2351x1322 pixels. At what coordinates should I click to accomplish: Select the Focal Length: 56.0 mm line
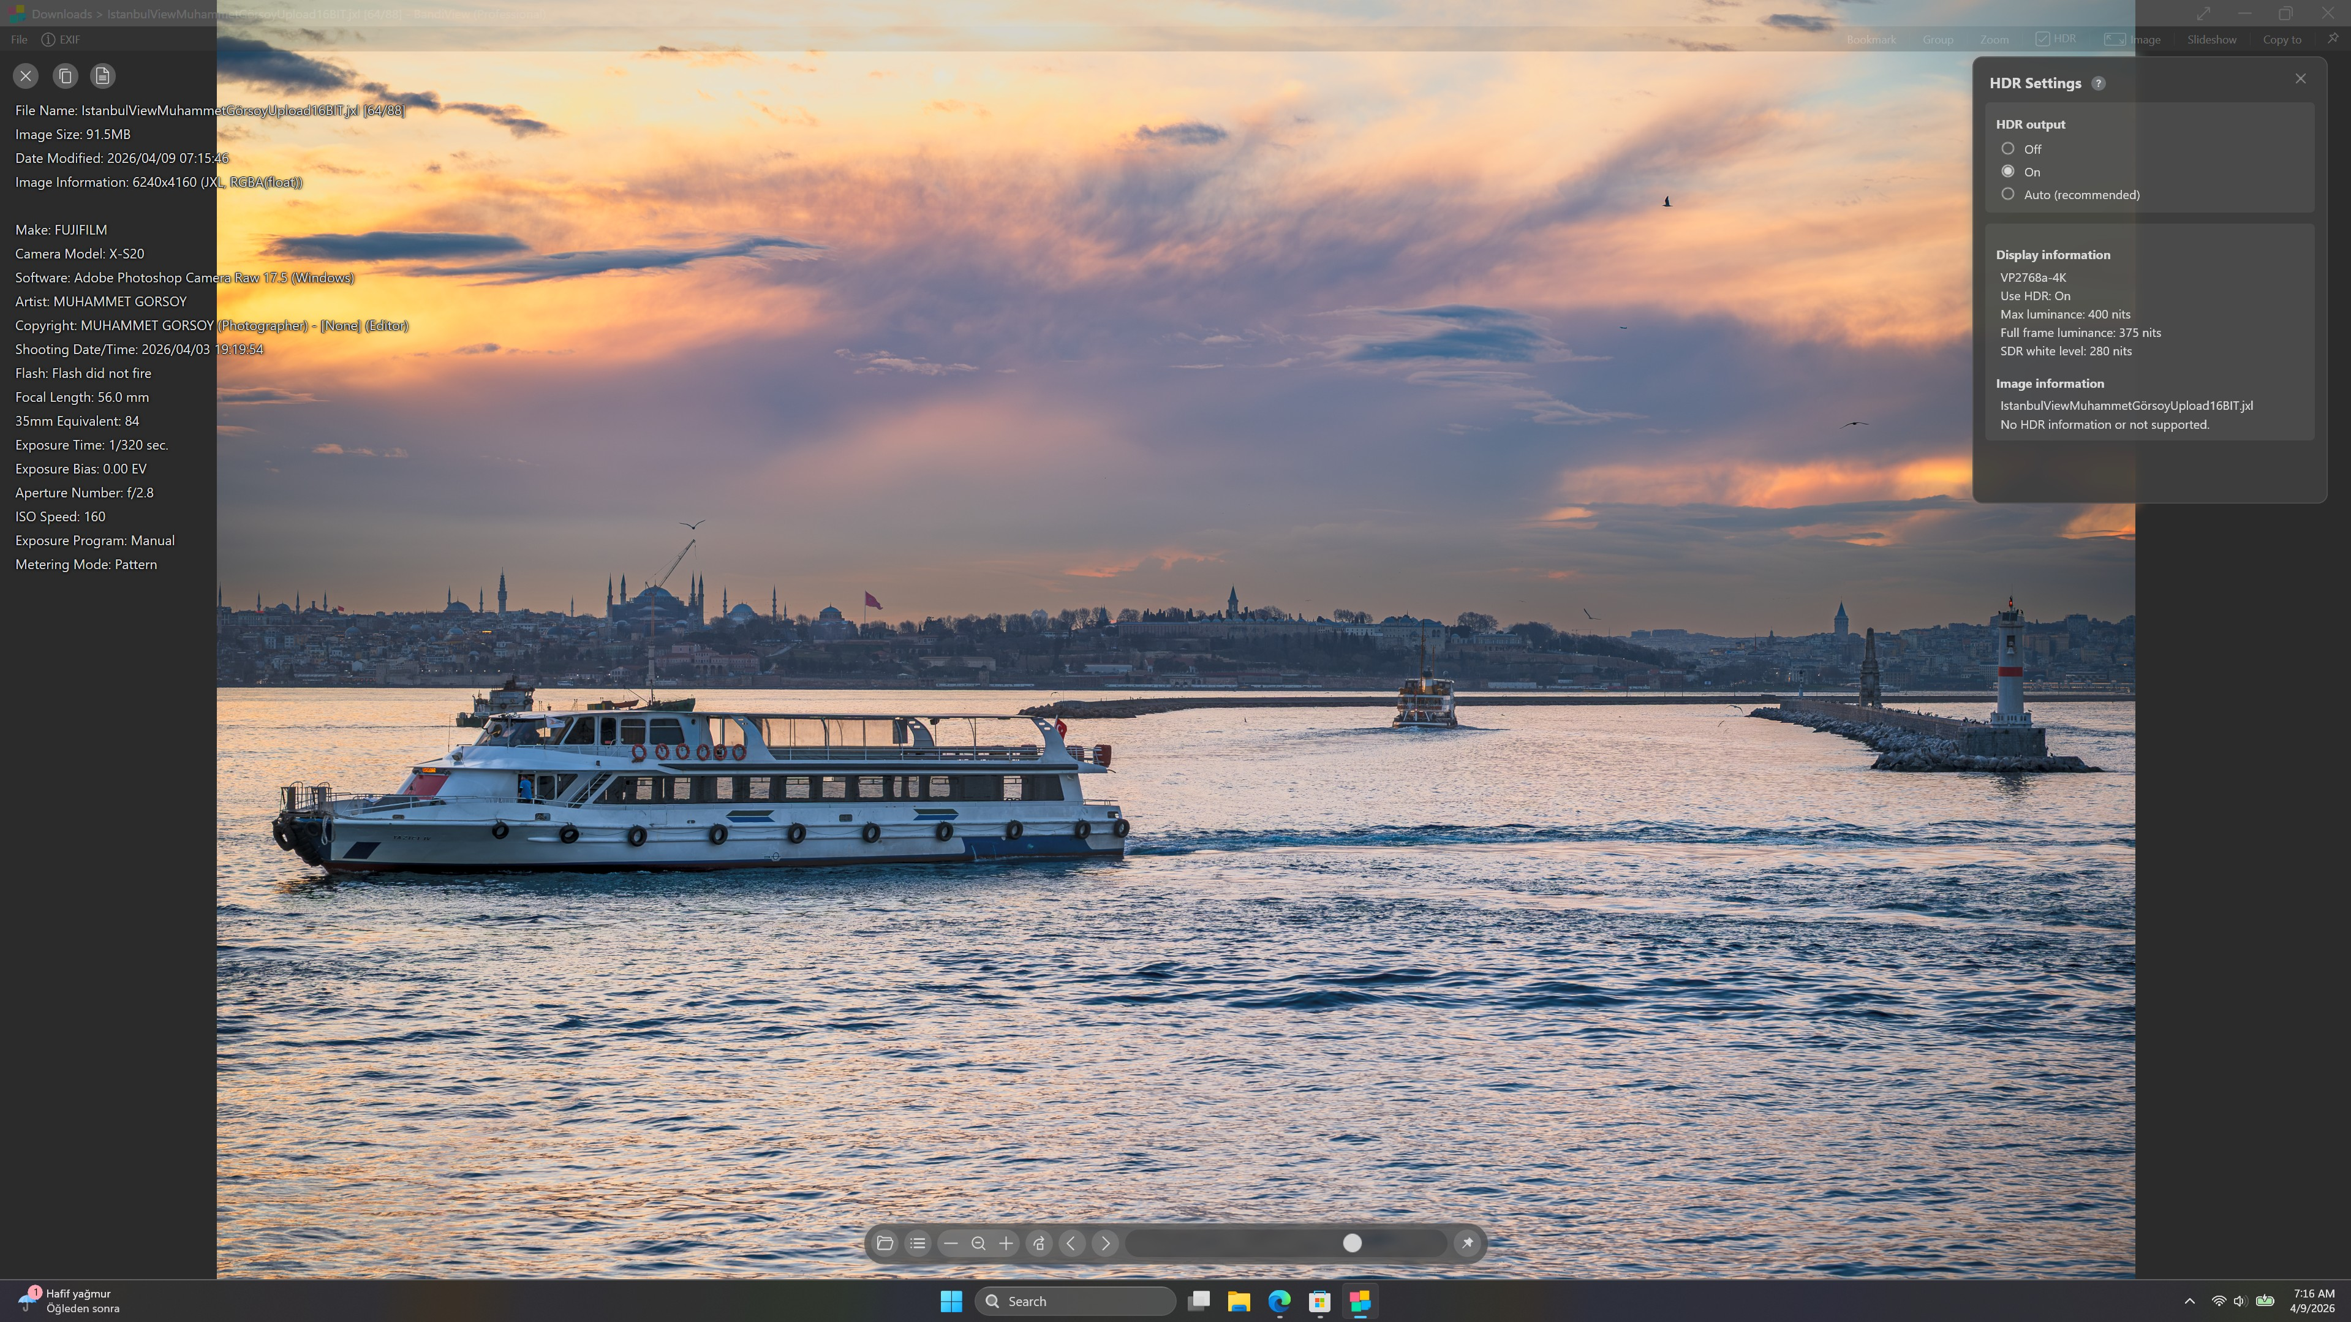click(x=82, y=397)
